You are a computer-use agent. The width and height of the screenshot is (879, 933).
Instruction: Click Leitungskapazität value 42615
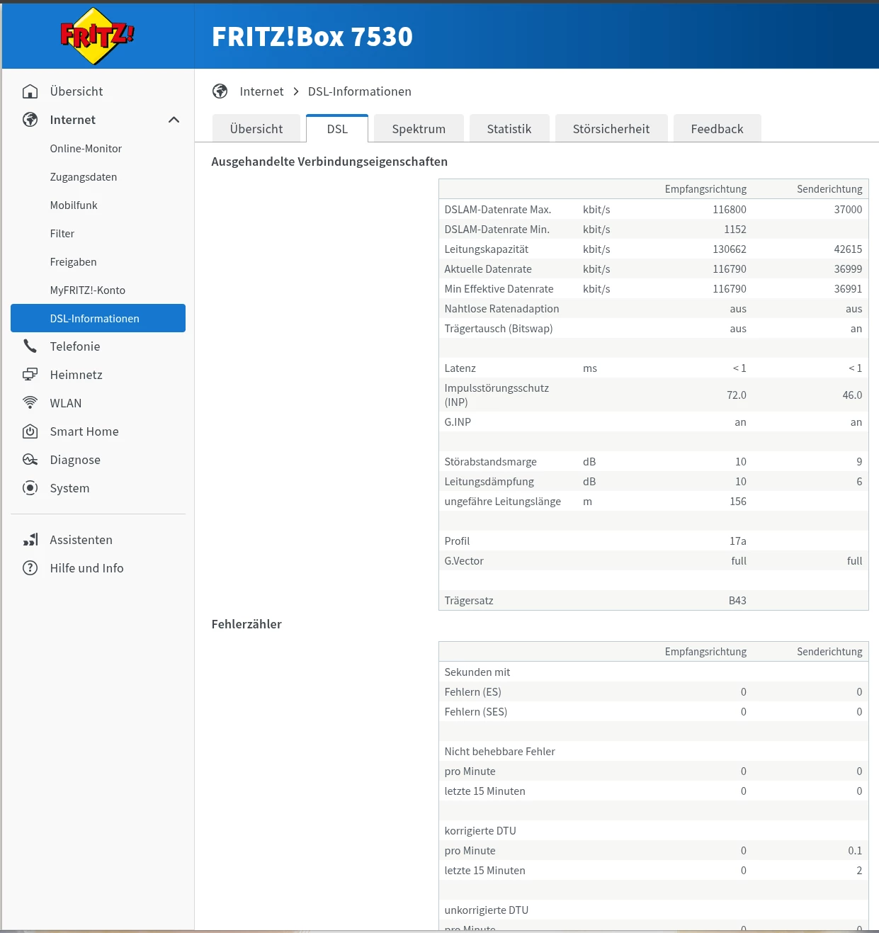click(848, 249)
